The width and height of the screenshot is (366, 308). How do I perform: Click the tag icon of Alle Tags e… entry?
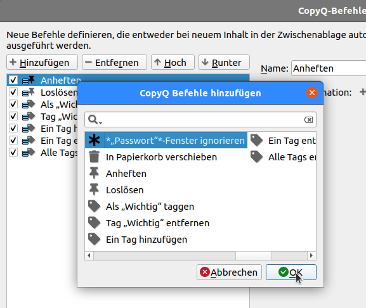pos(256,157)
